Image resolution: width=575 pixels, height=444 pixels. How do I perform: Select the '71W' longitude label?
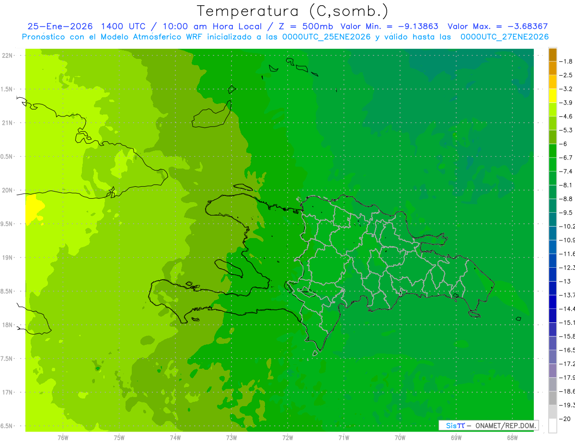[x=344, y=437]
